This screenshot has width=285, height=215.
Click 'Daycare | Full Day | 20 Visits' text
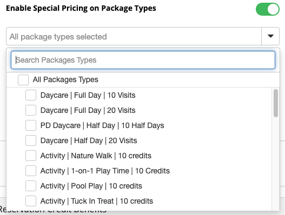click(x=88, y=110)
